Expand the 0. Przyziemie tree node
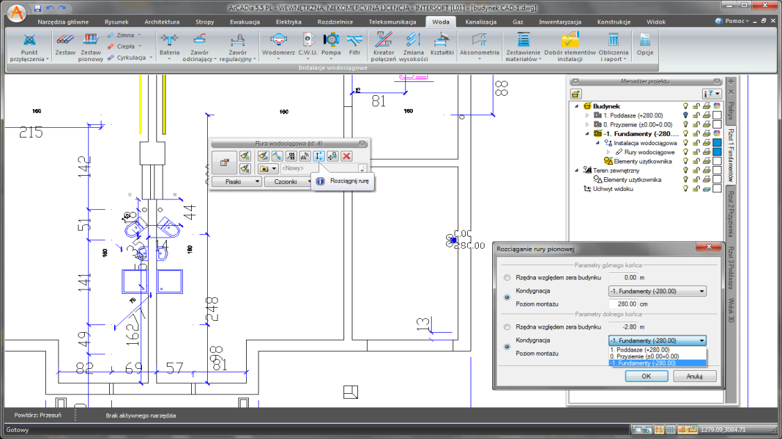The height and width of the screenshot is (439, 782). click(x=587, y=124)
